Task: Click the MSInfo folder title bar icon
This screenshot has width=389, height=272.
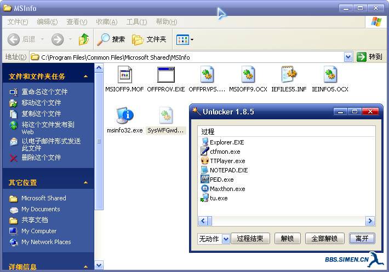Action: click(8, 8)
